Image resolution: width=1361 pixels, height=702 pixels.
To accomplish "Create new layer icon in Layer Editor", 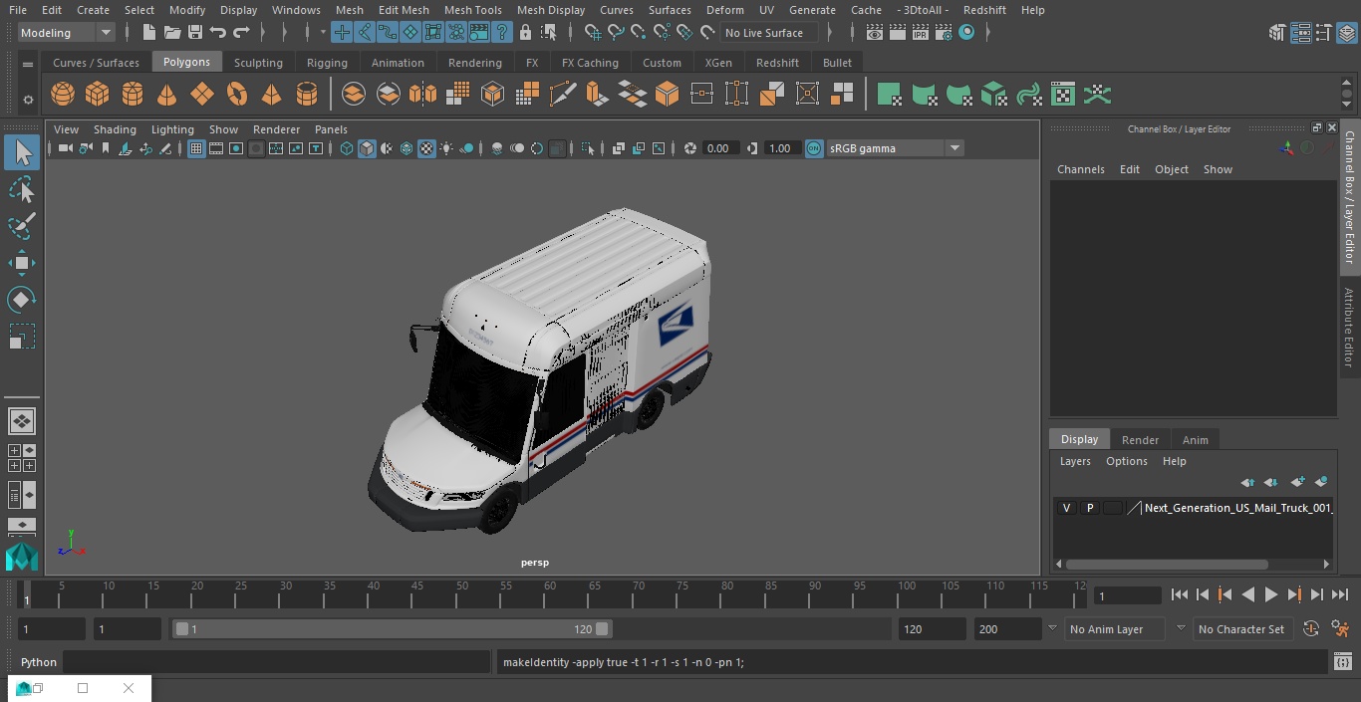I will coord(1297,482).
